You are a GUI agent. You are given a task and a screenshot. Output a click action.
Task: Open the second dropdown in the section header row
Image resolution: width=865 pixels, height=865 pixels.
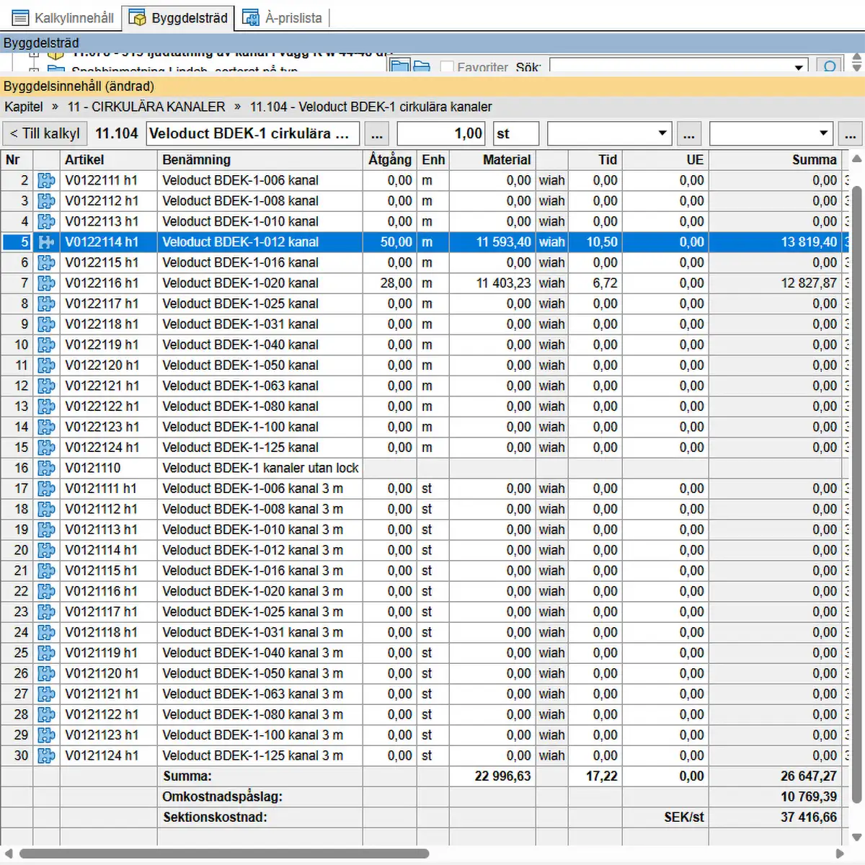[823, 133]
